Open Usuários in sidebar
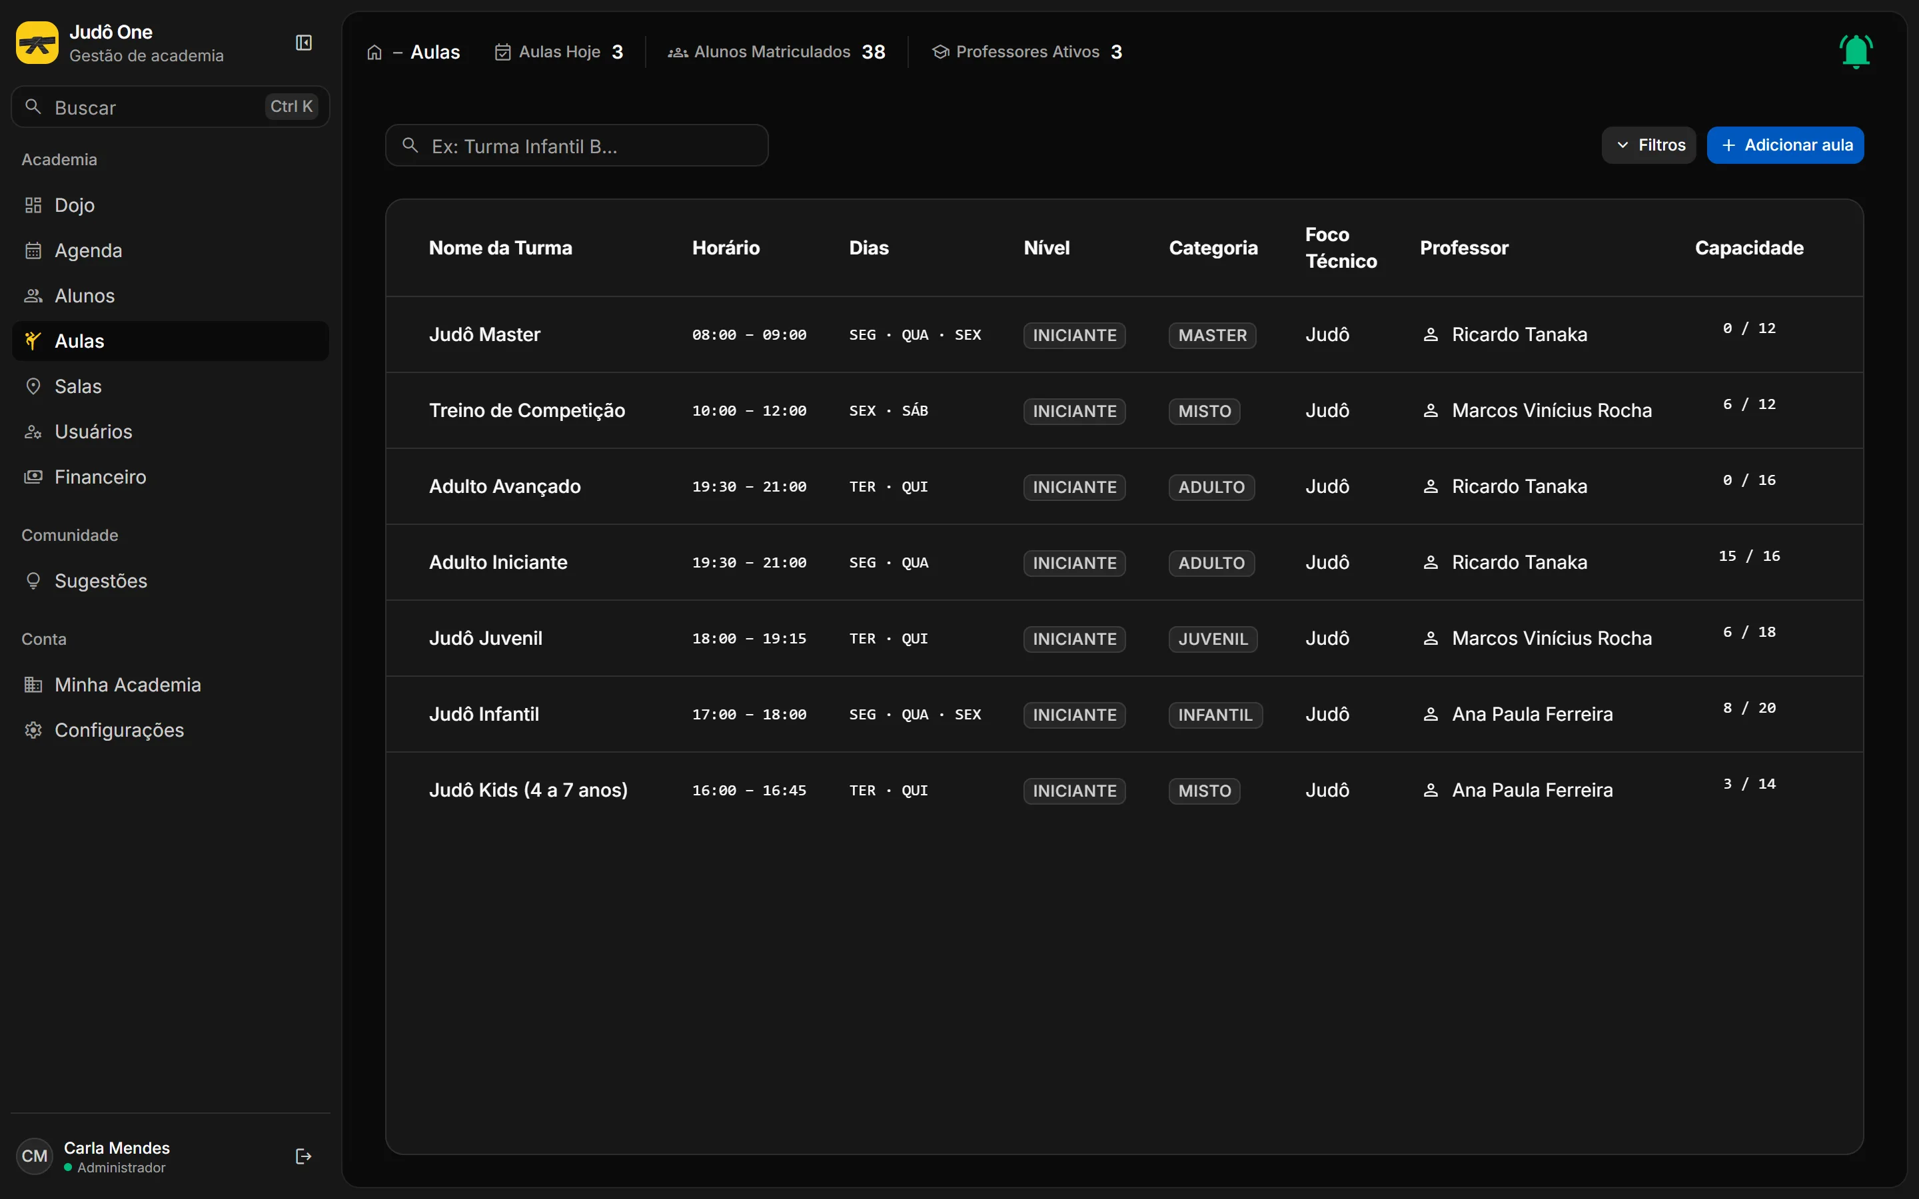The width and height of the screenshot is (1919, 1199). 171,432
